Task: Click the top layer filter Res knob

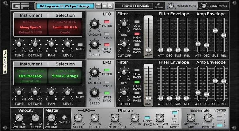Action: coord(124,24)
